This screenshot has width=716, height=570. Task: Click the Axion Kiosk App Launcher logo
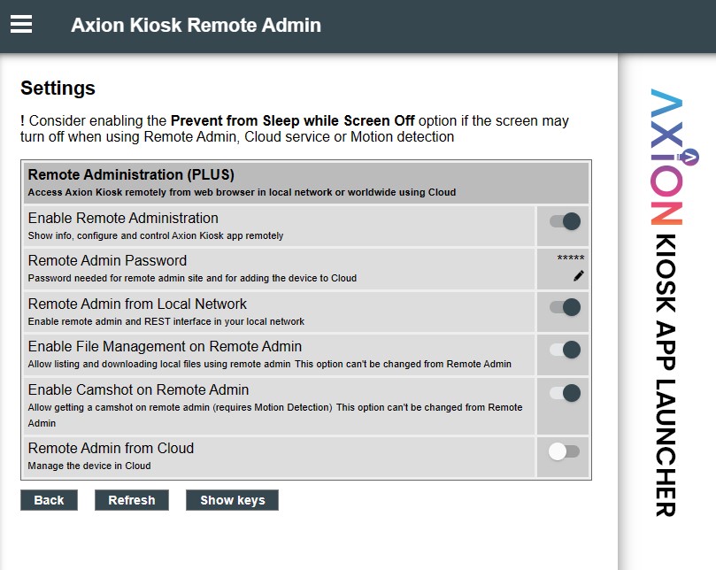(666, 301)
